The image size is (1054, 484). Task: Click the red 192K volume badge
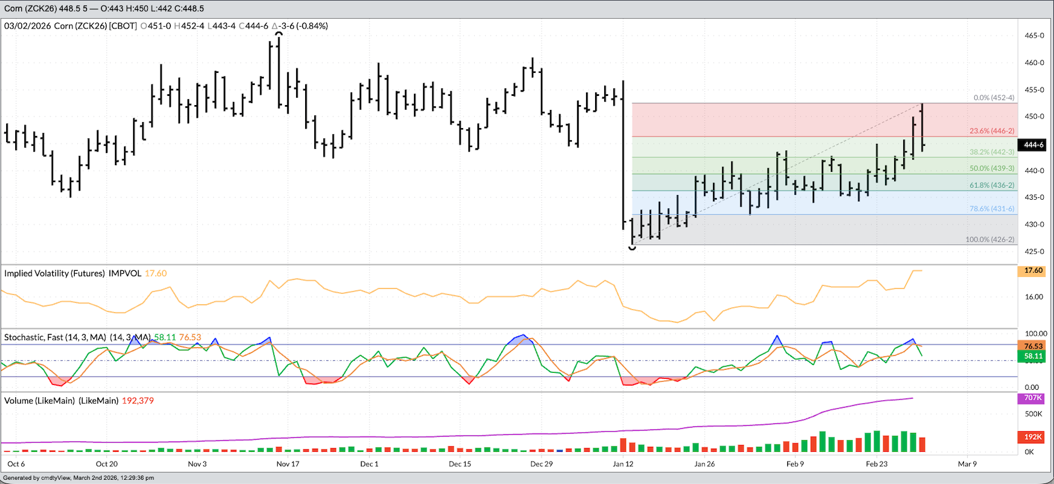[x=1033, y=437]
